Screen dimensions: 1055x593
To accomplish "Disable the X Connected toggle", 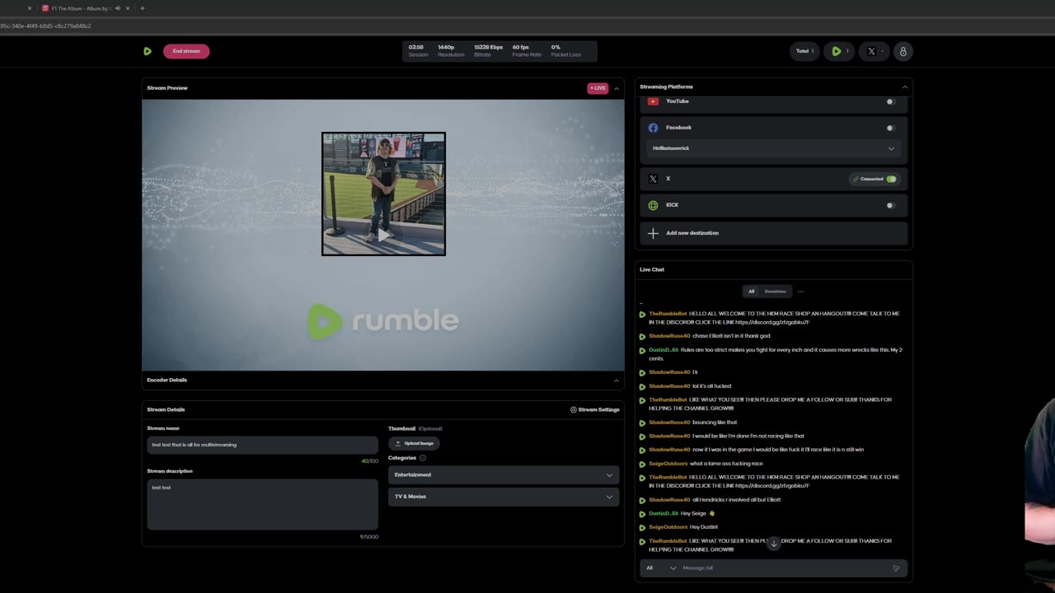I will [x=891, y=179].
